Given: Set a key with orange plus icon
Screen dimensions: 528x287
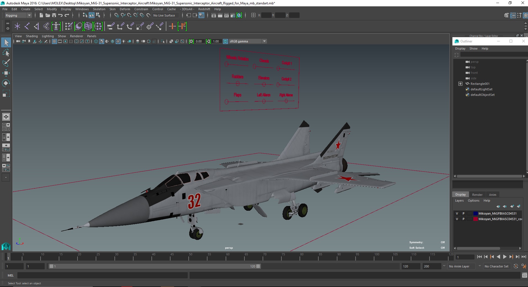Looking at the screenshot, I should pyautogui.click(x=172, y=26).
